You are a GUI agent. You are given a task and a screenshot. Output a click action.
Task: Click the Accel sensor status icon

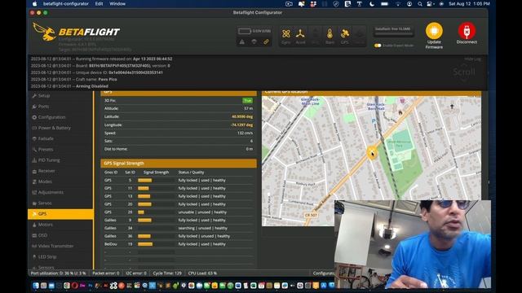(300, 33)
